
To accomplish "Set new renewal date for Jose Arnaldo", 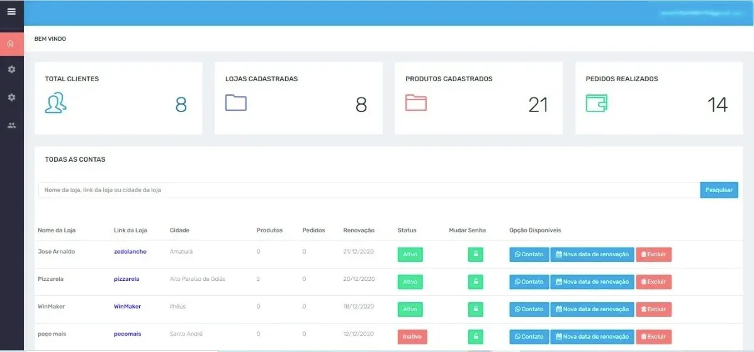I will [x=592, y=254].
